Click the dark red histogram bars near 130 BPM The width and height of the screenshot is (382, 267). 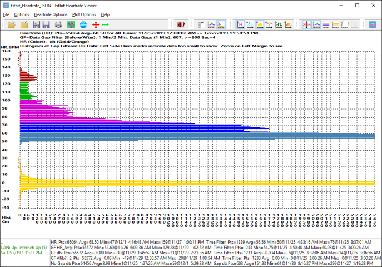point(27,77)
